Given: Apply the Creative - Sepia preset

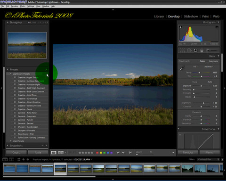Looking at the screenshot, I should click(x=25, y=109).
